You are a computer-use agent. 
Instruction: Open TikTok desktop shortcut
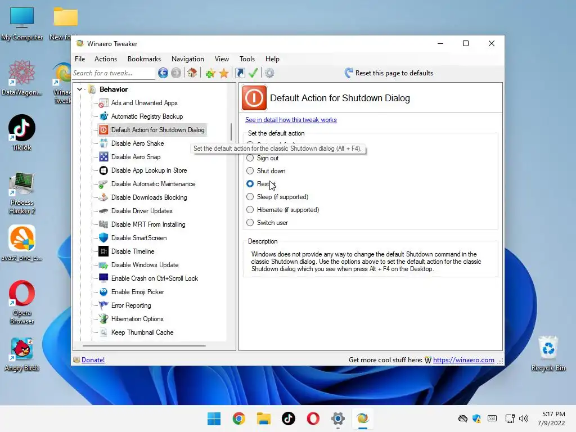click(x=22, y=133)
